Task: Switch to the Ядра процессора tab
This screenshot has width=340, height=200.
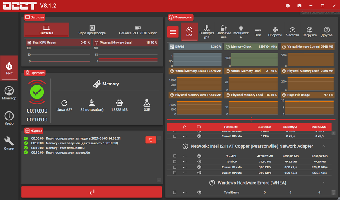Action: (92, 30)
